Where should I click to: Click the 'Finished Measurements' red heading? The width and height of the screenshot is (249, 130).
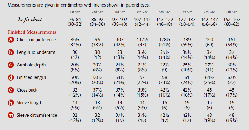(x=32, y=32)
